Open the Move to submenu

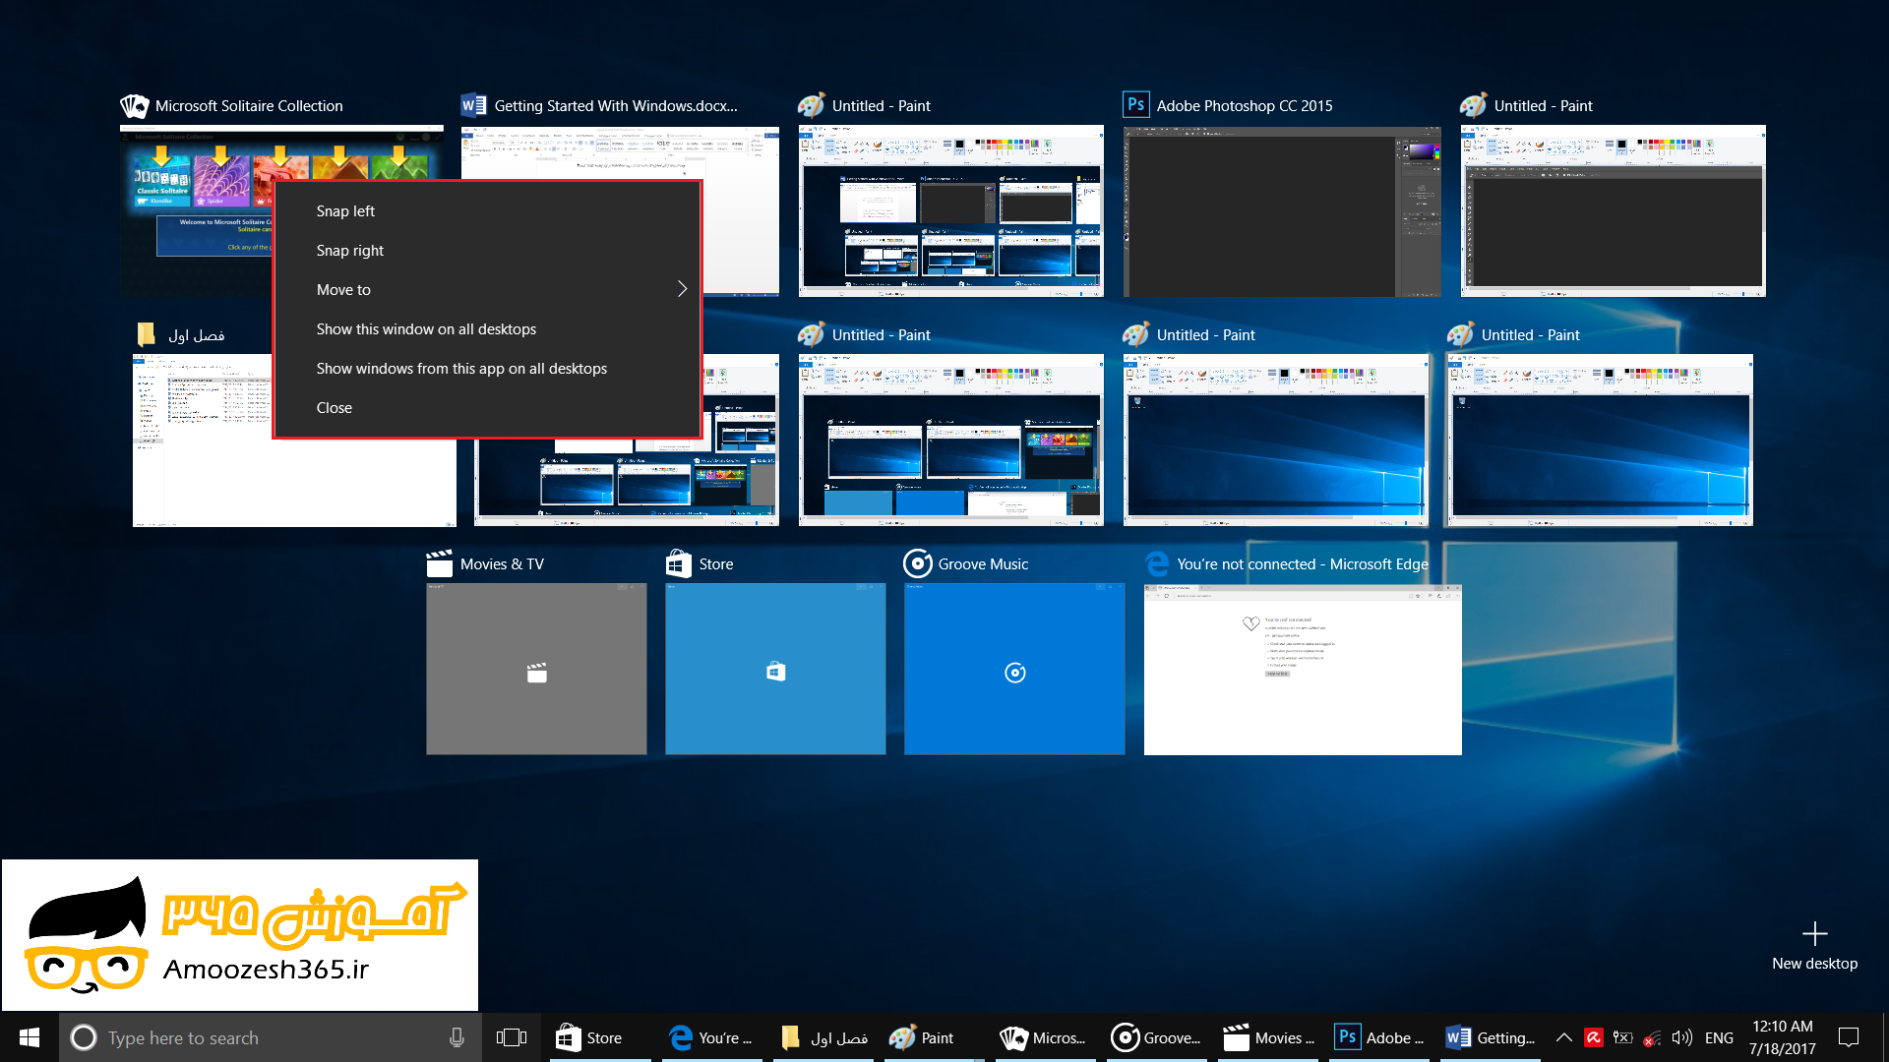487,289
